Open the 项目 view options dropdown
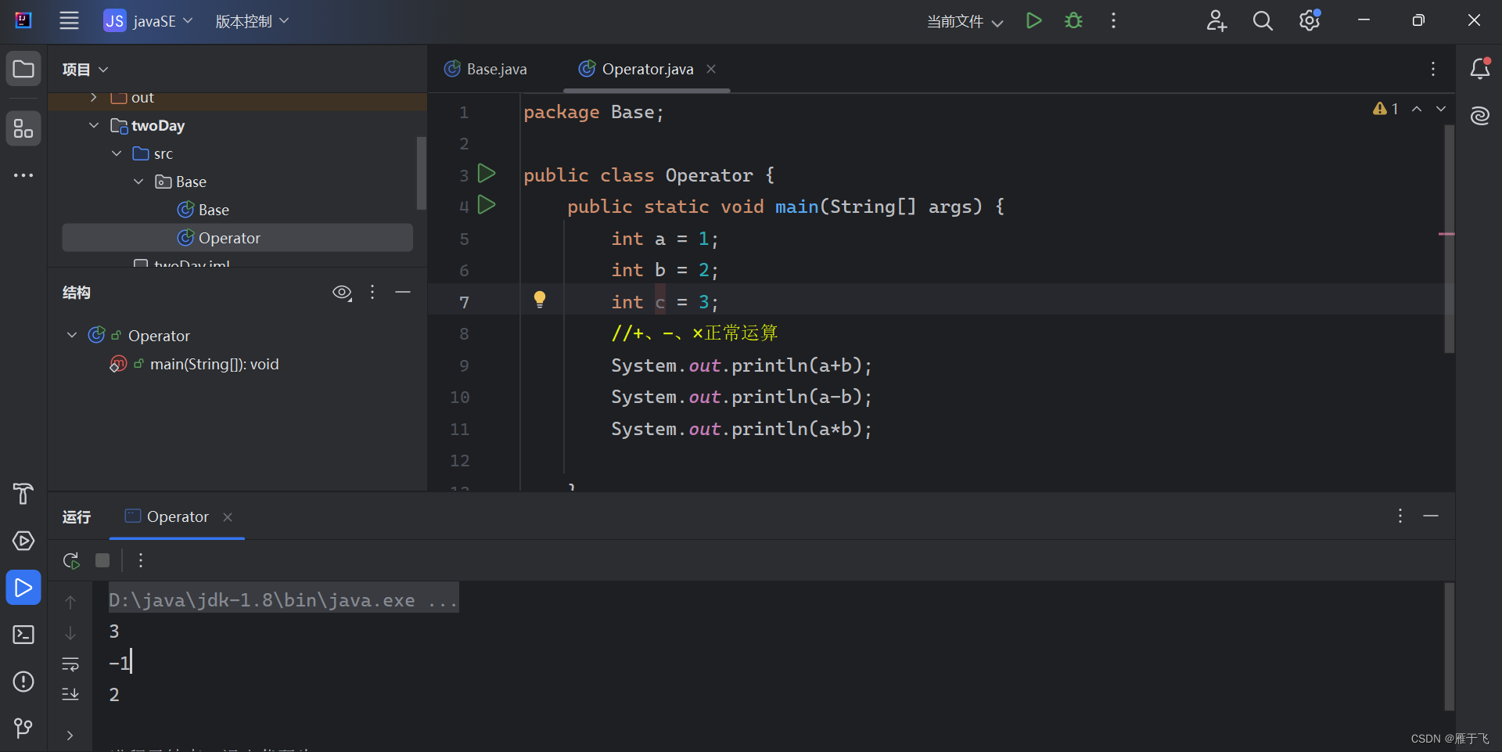The image size is (1502, 752). pos(85,70)
